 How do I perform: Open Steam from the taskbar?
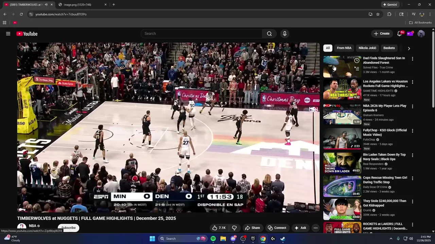282,239
